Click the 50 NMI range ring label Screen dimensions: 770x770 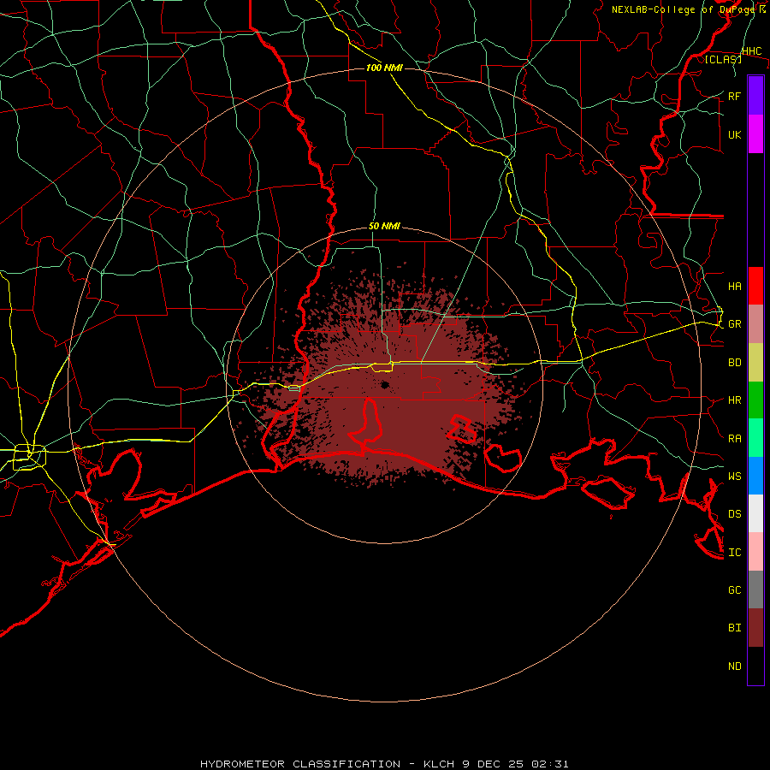pyautogui.click(x=384, y=226)
